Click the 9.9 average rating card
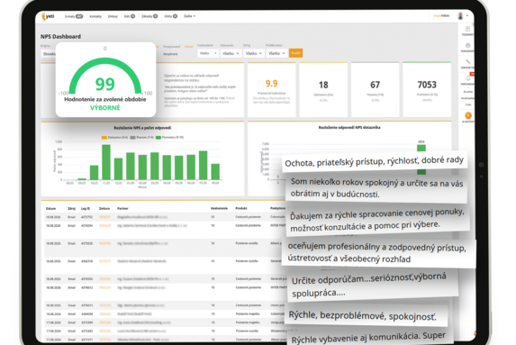Viewport: 516px width, 345px height. (271, 89)
